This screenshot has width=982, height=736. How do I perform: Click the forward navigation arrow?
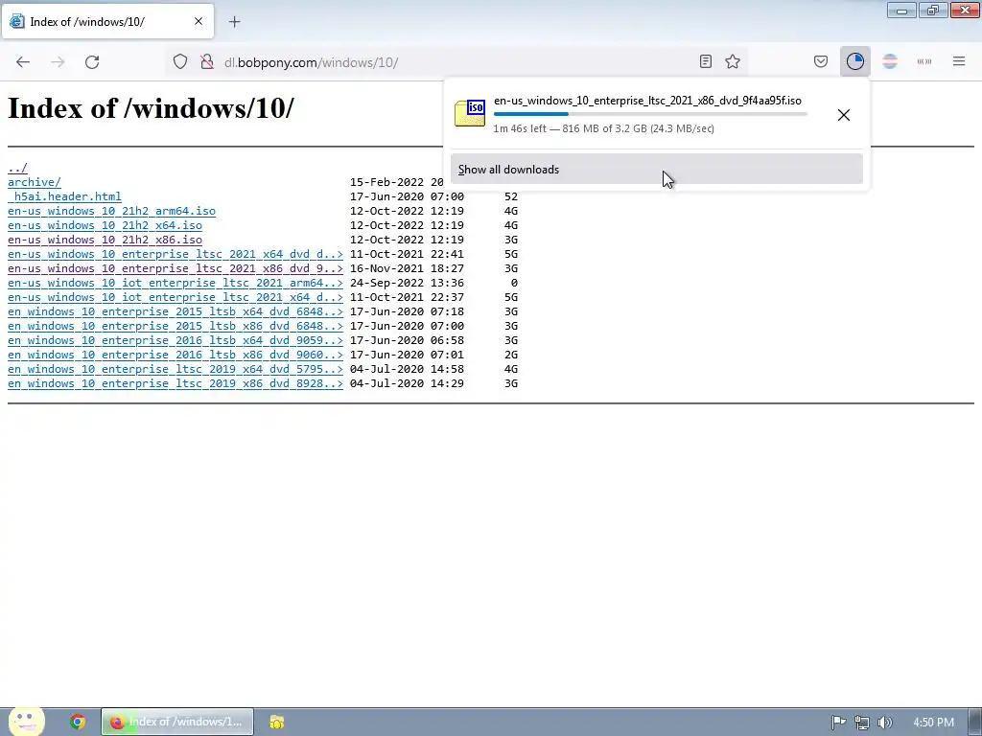point(58,62)
